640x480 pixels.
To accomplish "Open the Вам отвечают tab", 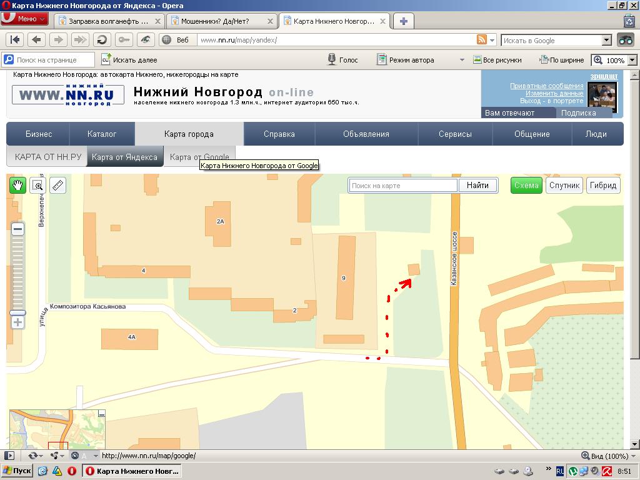I will (518, 113).
